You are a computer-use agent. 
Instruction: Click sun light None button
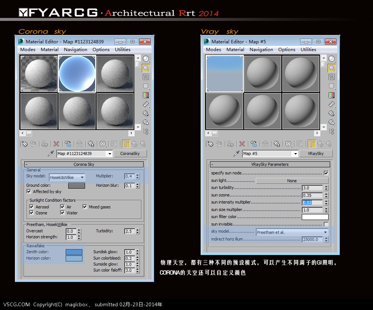click(x=292, y=181)
